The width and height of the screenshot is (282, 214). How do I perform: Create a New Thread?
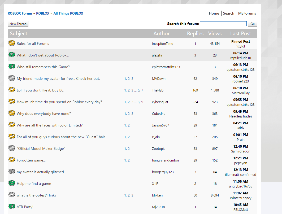(x=18, y=24)
